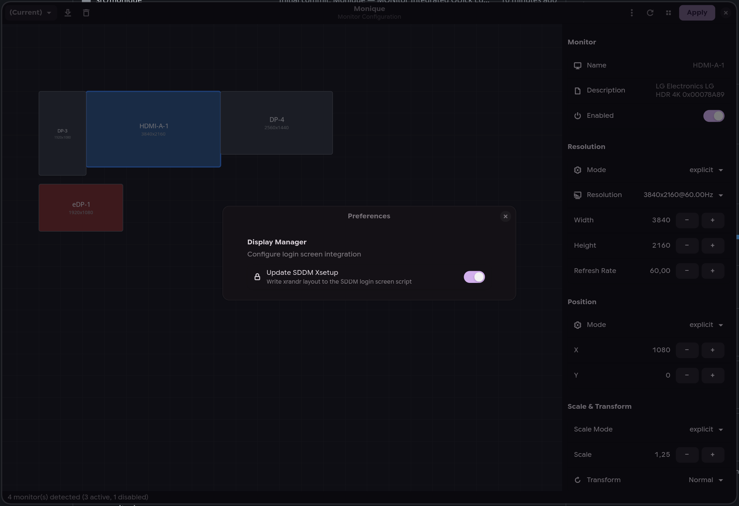The image size is (739, 506).
Task: Click the refresh monitors icon
Action: pos(650,12)
